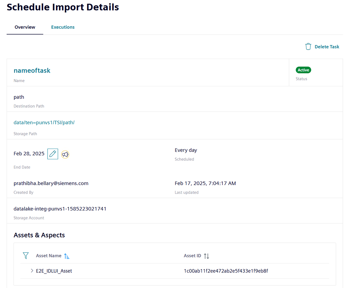This screenshot has height=288, width=348.
Task: Click the Schedule Import Details title
Action: (x=63, y=7)
